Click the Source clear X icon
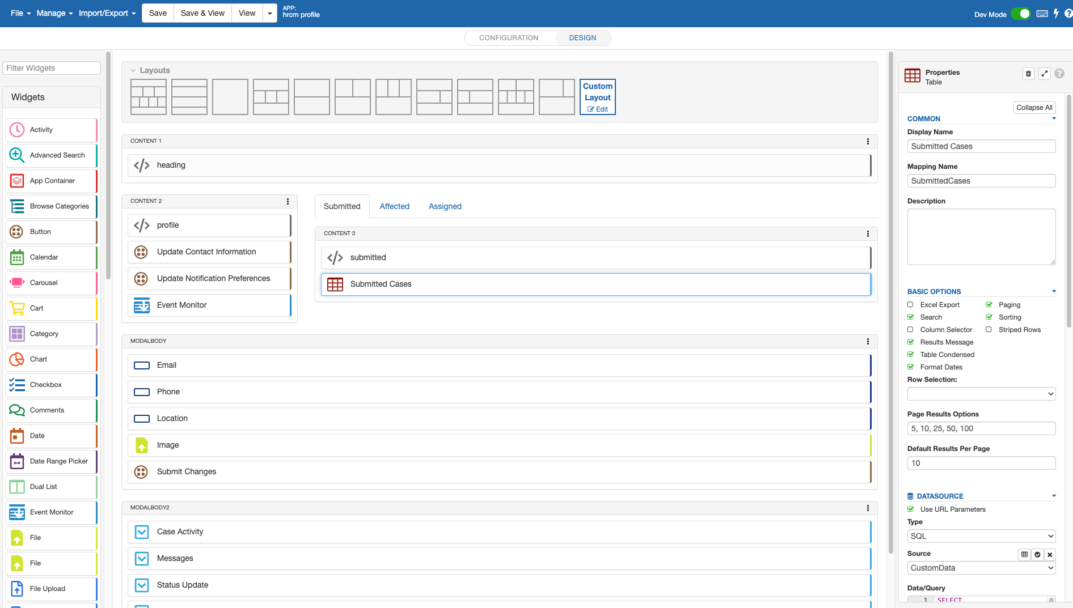 click(x=1050, y=555)
